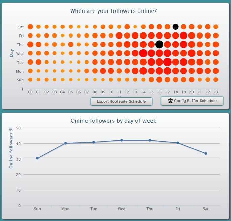Pick the Monday 23 hour bubble
This screenshot has width=231, height=221.
216,71
